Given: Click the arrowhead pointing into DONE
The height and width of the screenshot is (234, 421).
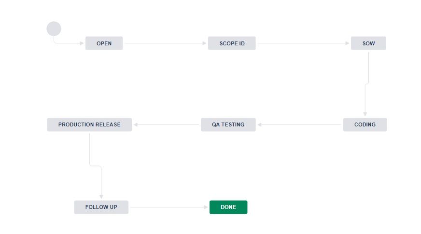Looking at the screenshot, I should (x=206, y=207).
